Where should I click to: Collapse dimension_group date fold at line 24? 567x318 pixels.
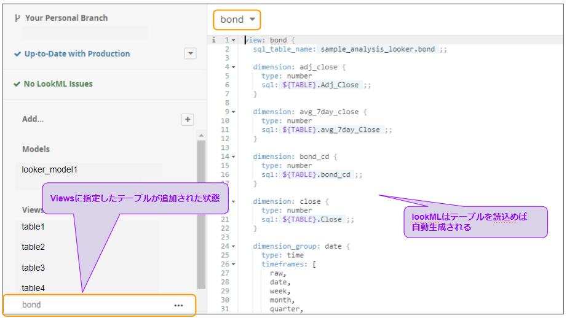[x=234, y=246]
